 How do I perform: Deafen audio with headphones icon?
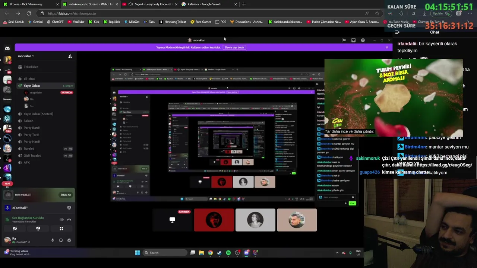61,240
